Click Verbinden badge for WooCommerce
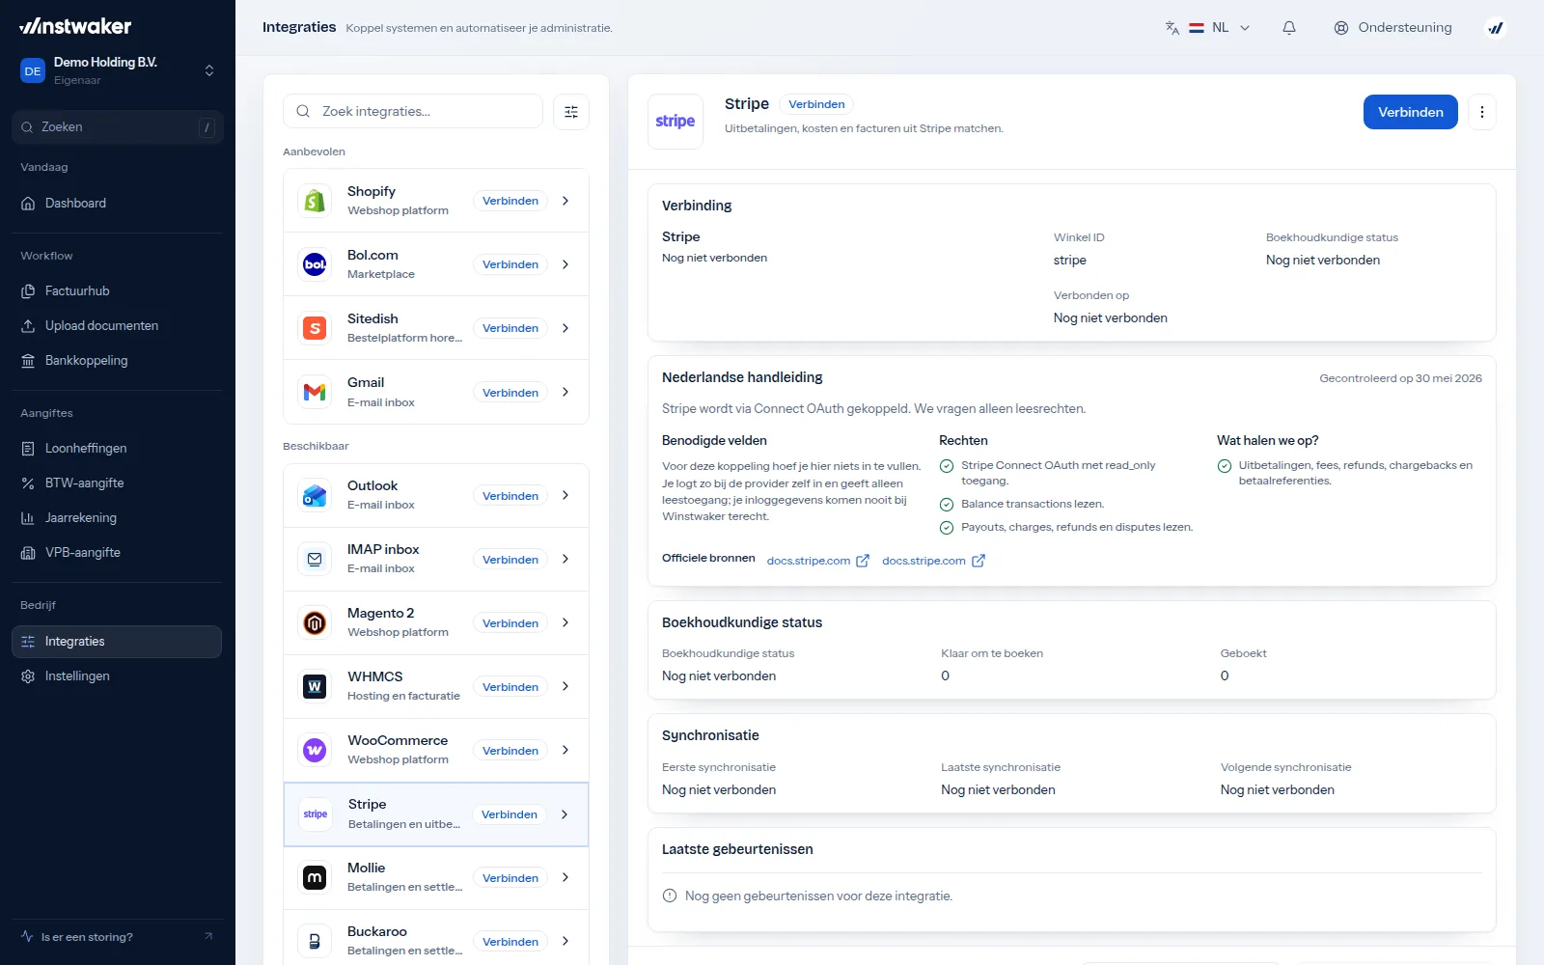The image size is (1544, 965). [510, 751]
